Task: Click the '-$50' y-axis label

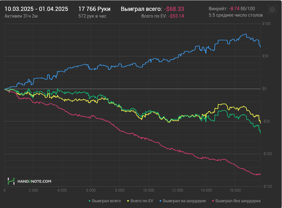Action: click(x=266, y=122)
